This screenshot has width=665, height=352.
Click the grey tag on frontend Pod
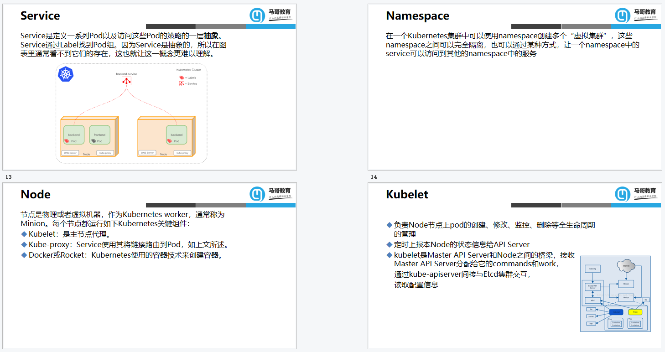pyautogui.click(x=94, y=141)
